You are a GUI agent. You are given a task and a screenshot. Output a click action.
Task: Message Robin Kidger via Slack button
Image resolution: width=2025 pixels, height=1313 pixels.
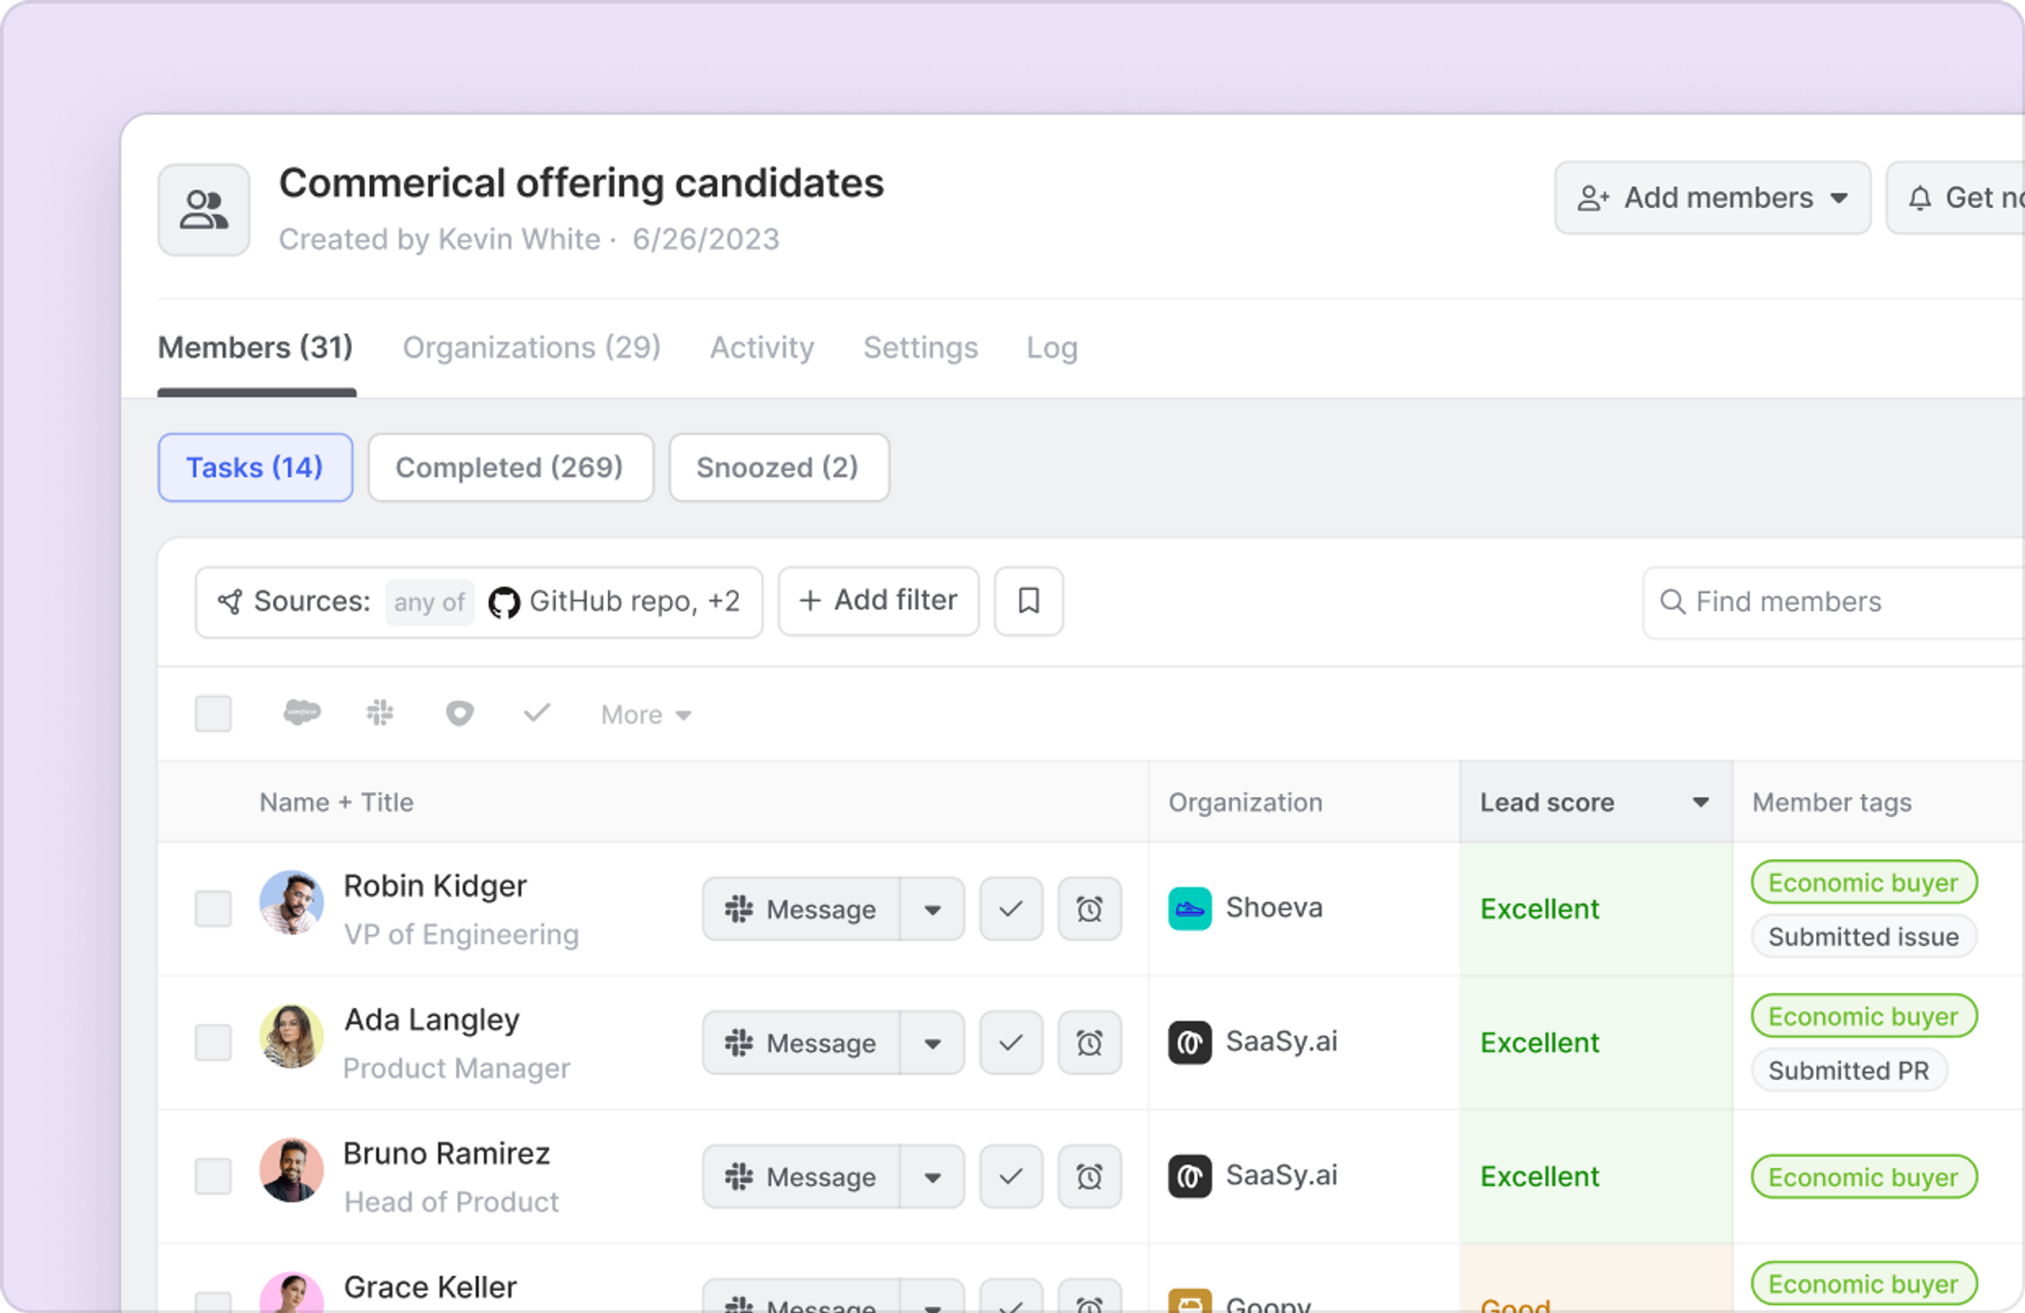tap(801, 909)
